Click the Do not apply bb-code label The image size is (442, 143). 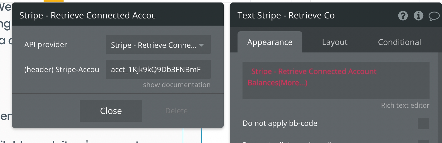pyautogui.click(x=280, y=123)
